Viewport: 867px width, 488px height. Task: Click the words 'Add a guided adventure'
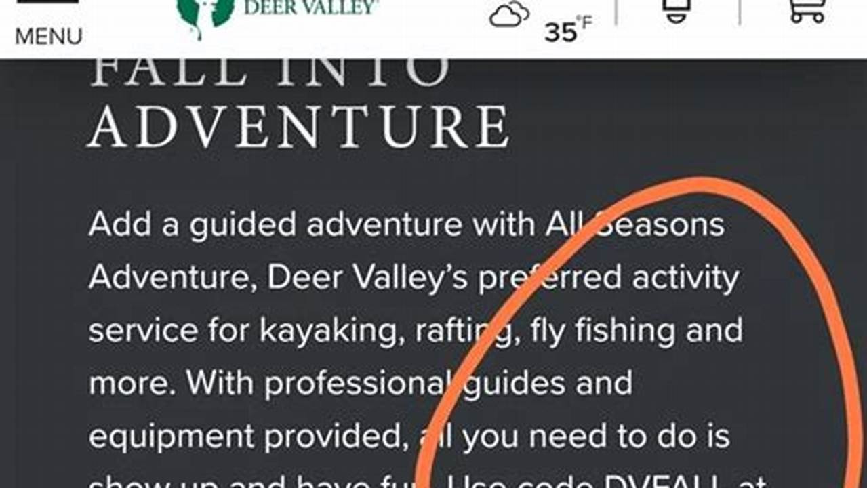tap(277, 226)
